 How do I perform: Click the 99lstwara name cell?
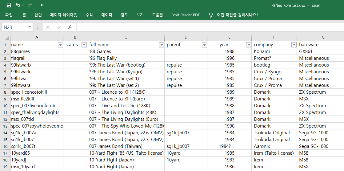[x=37, y=85]
